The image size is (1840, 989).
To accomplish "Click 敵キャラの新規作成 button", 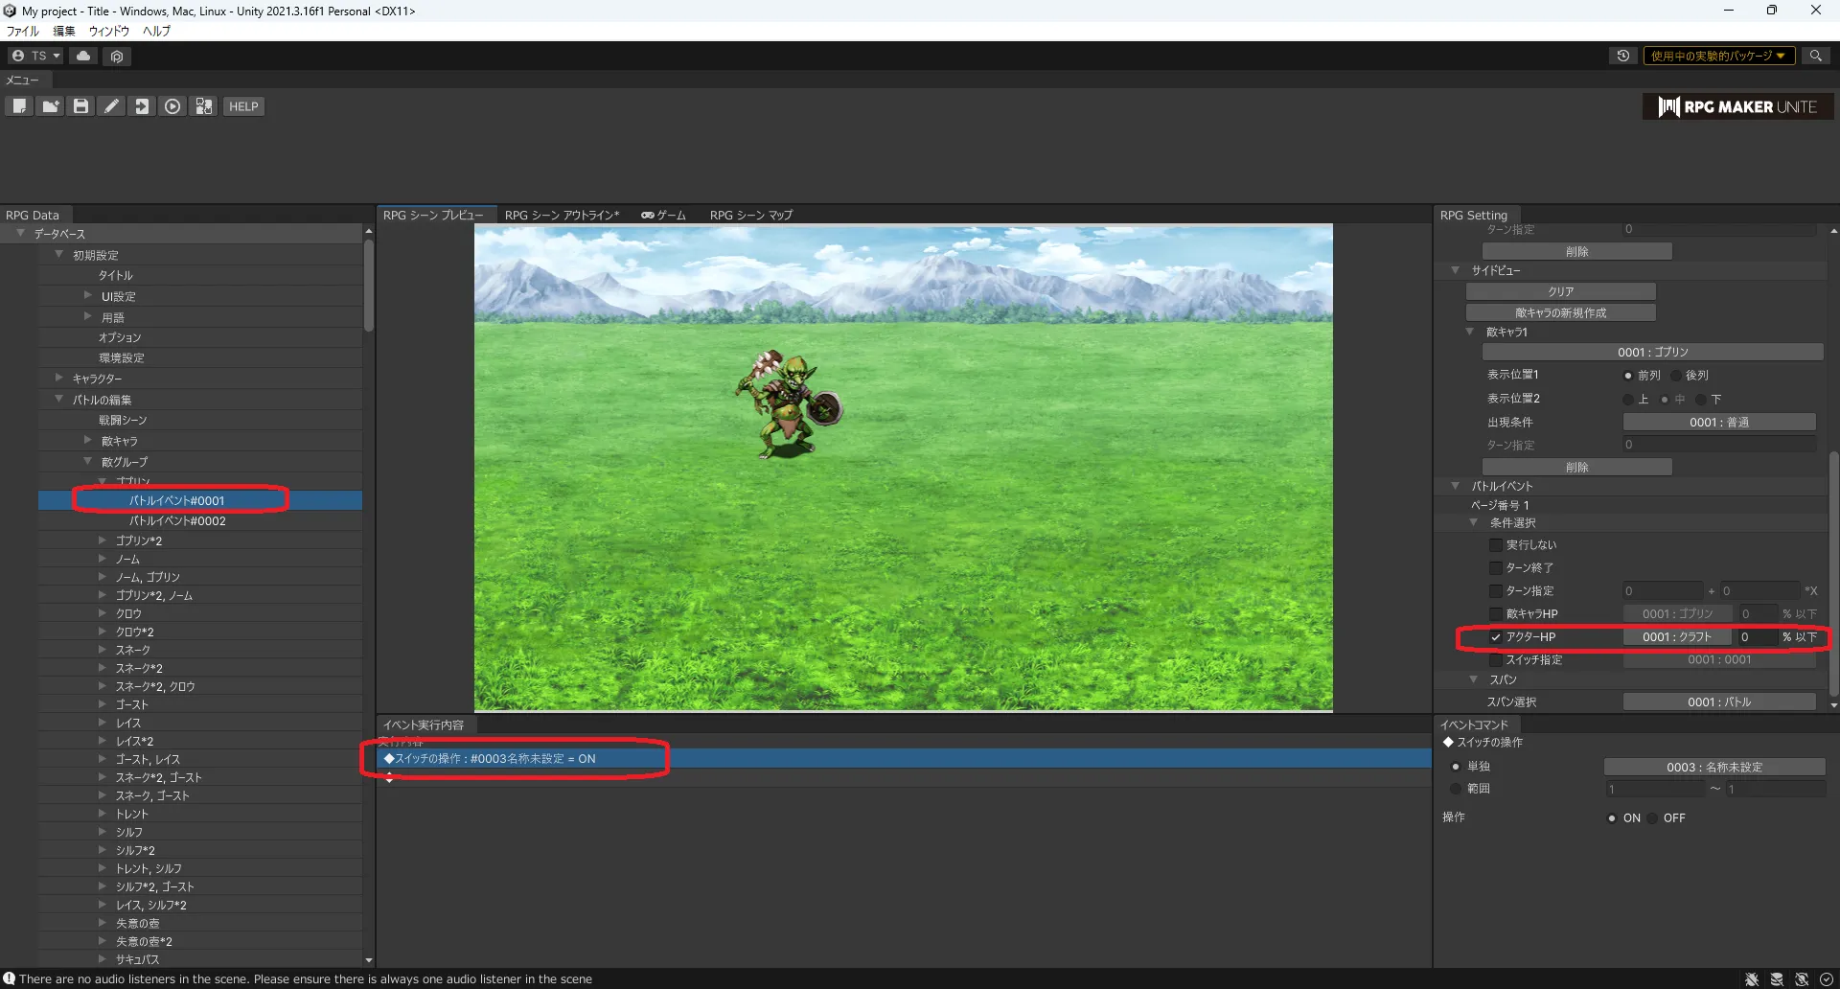I will click(1561, 312).
